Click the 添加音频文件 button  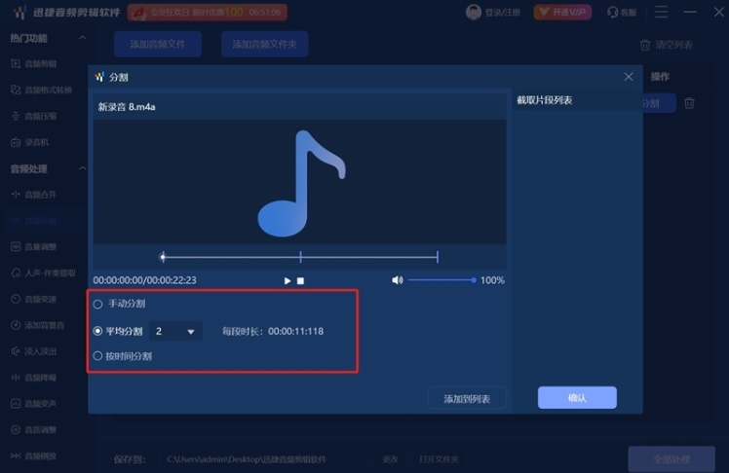tap(158, 44)
